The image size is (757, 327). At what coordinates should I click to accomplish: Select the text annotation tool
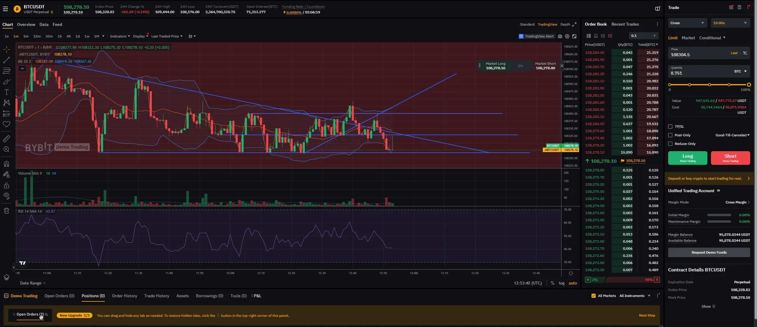coord(6,92)
